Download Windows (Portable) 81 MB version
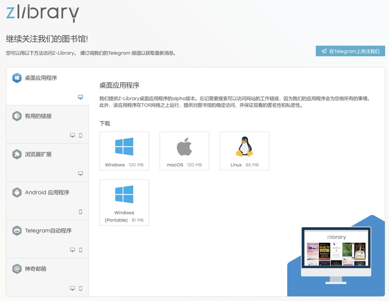This screenshot has height=301, width=389. [124, 203]
